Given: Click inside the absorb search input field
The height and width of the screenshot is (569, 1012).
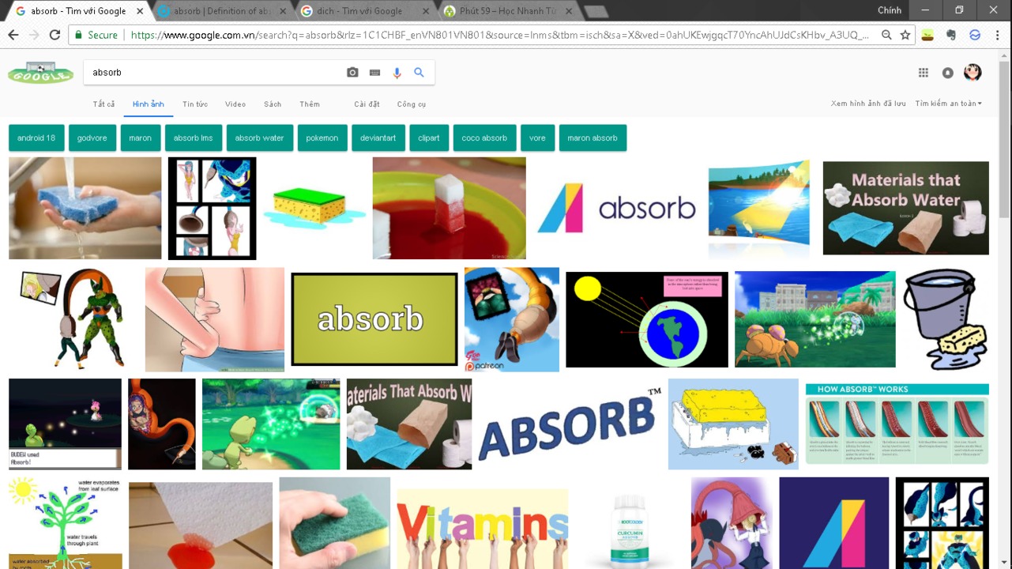Looking at the screenshot, I should point(213,73).
